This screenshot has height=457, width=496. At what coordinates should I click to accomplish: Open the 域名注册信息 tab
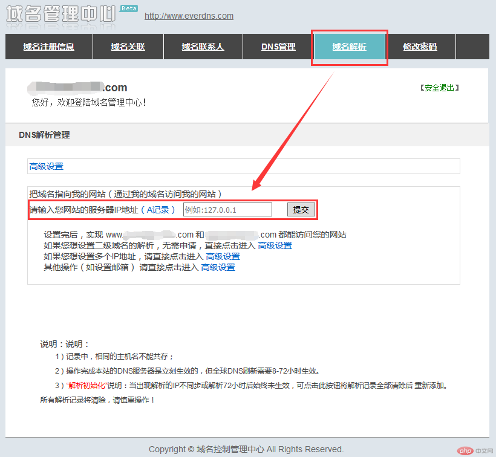coord(48,47)
